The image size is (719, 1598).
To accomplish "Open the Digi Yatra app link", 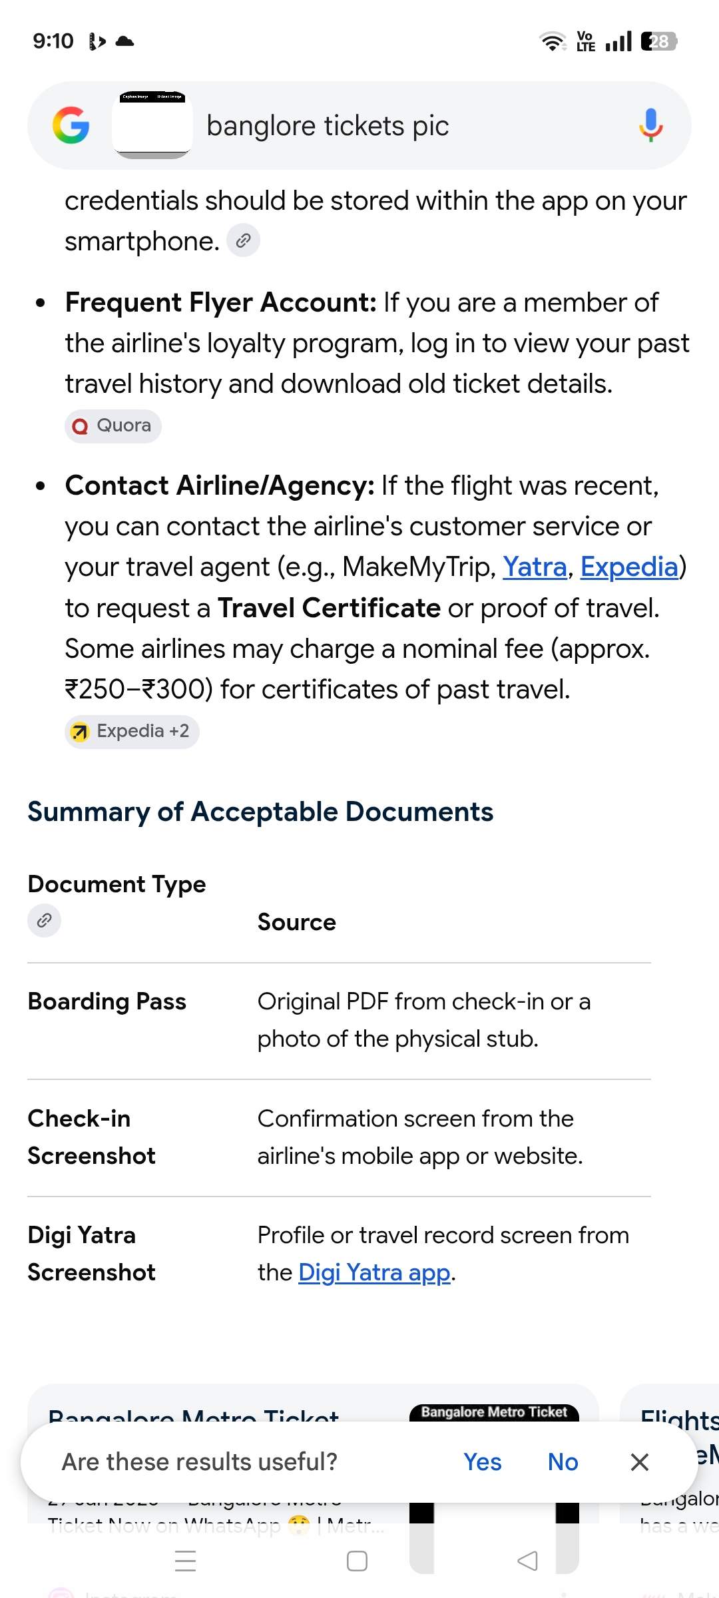I will pyautogui.click(x=374, y=1272).
